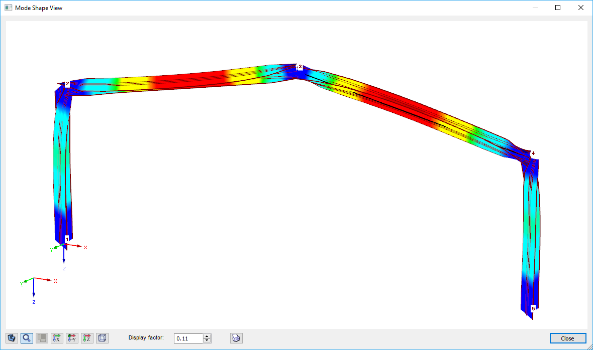Click node label 2 at left eave
This screenshot has width=593, height=350.
coord(68,84)
